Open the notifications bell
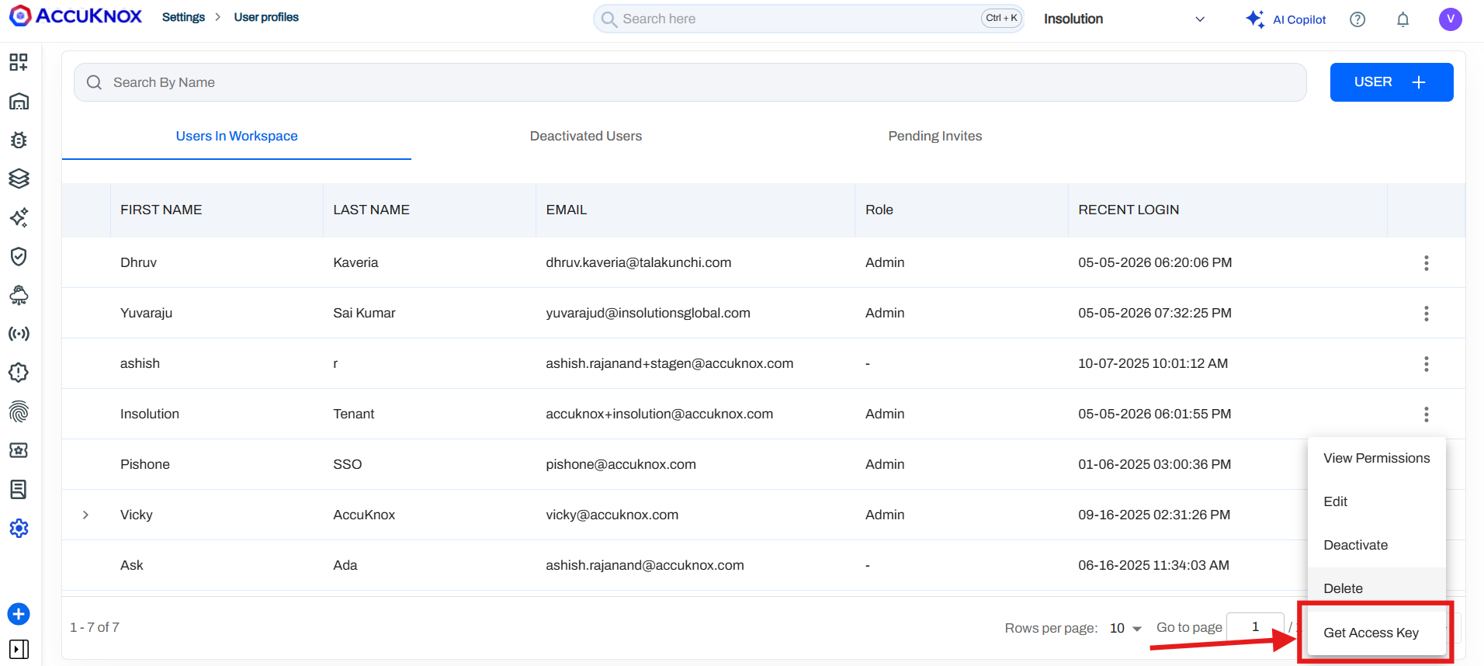Screen dimensions: 1484x666 [x=1403, y=19]
